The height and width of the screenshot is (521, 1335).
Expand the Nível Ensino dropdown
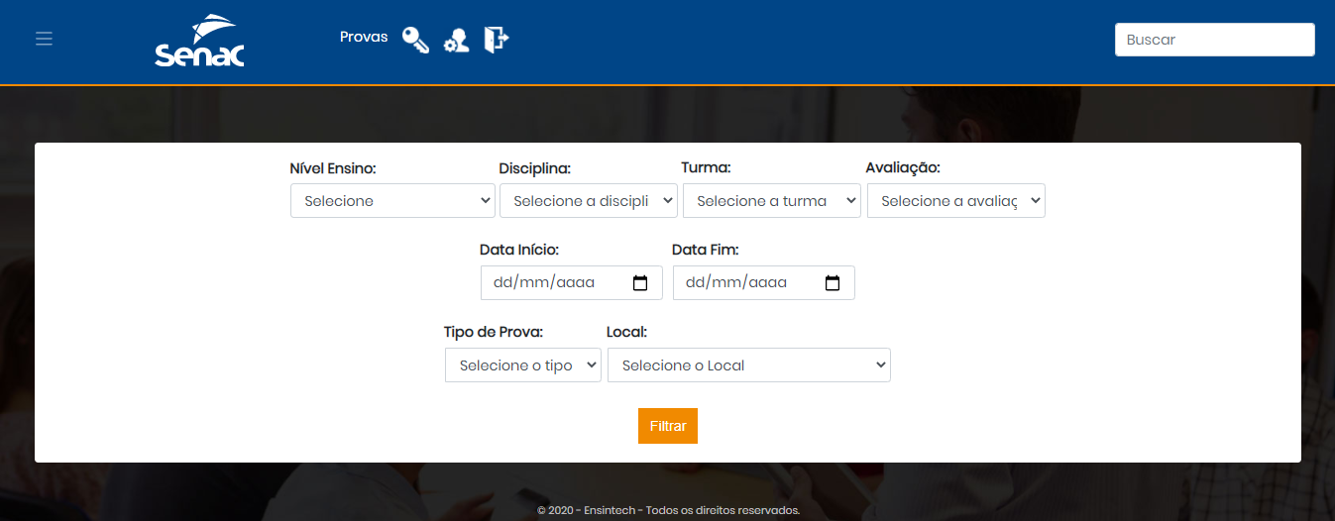point(393,200)
